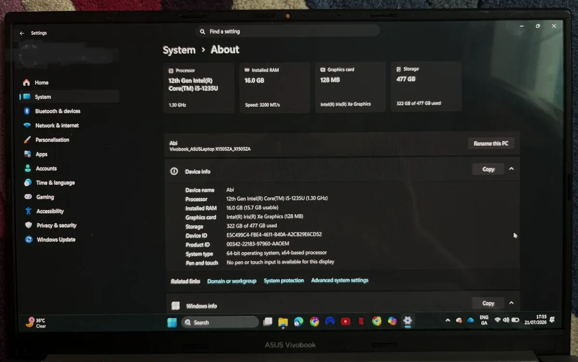Open Network & internet settings
The width and height of the screenshot is (578, 362).
[x=69, y=125]
